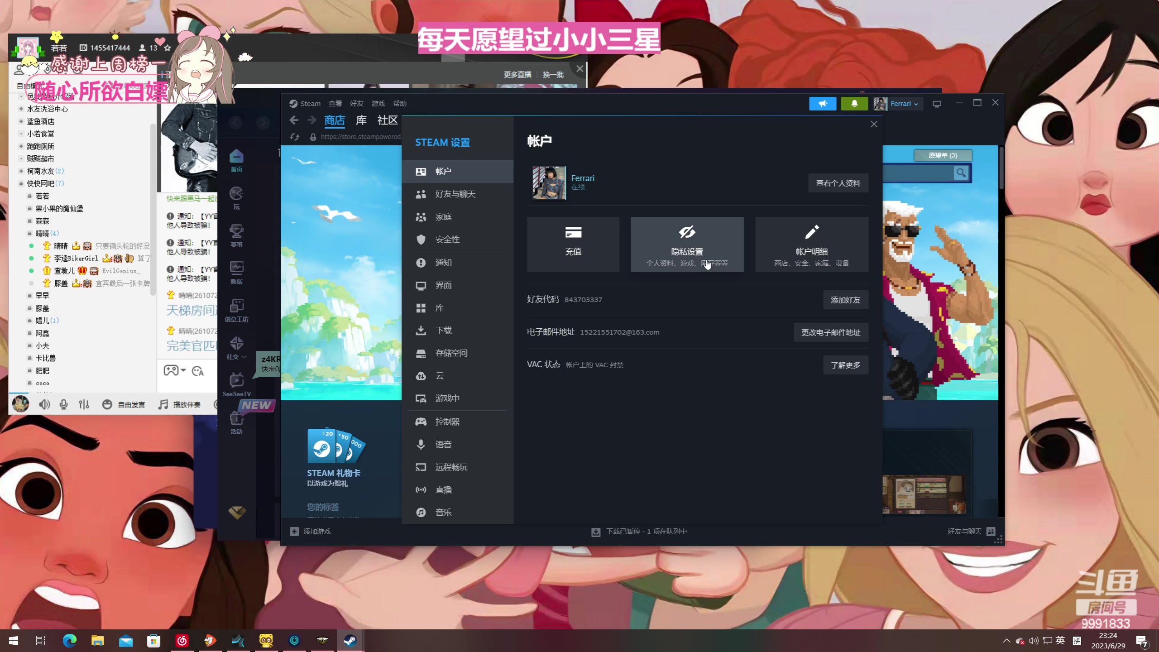Open the game controller dropdown in YY chat
This screenshot has height=652, width=1159.
click(x=175, y=370)
